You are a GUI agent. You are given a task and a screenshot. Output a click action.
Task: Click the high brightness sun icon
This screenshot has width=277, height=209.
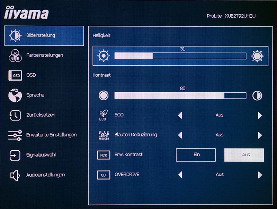[x=257, y=56]
